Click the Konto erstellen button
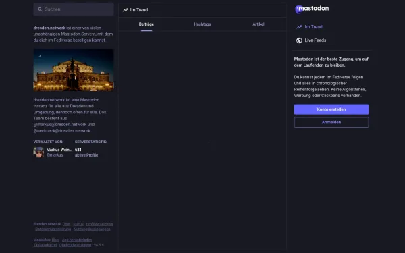The image size is (405, 253). 331,109
